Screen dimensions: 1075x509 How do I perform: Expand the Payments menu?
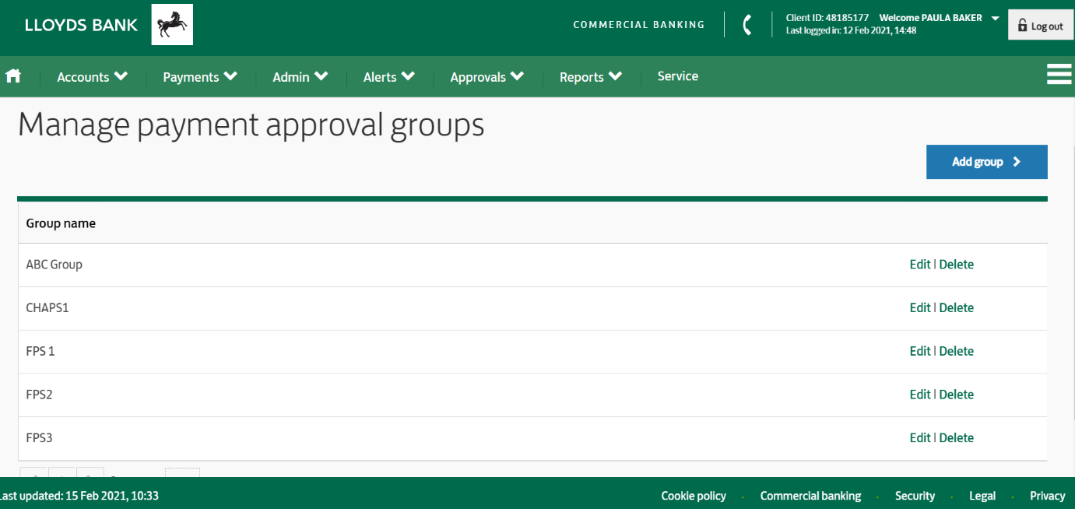click(200, 77)
